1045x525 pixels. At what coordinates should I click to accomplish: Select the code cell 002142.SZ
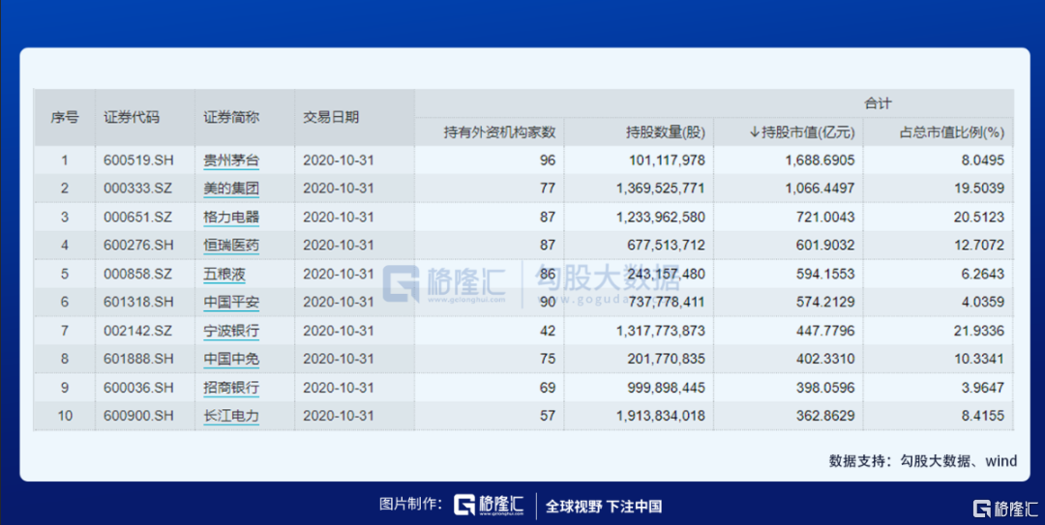point(138,331)
